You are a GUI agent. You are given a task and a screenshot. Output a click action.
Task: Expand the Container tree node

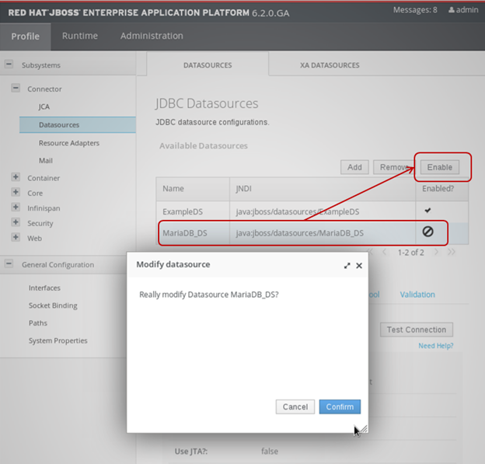coord(16,178)
